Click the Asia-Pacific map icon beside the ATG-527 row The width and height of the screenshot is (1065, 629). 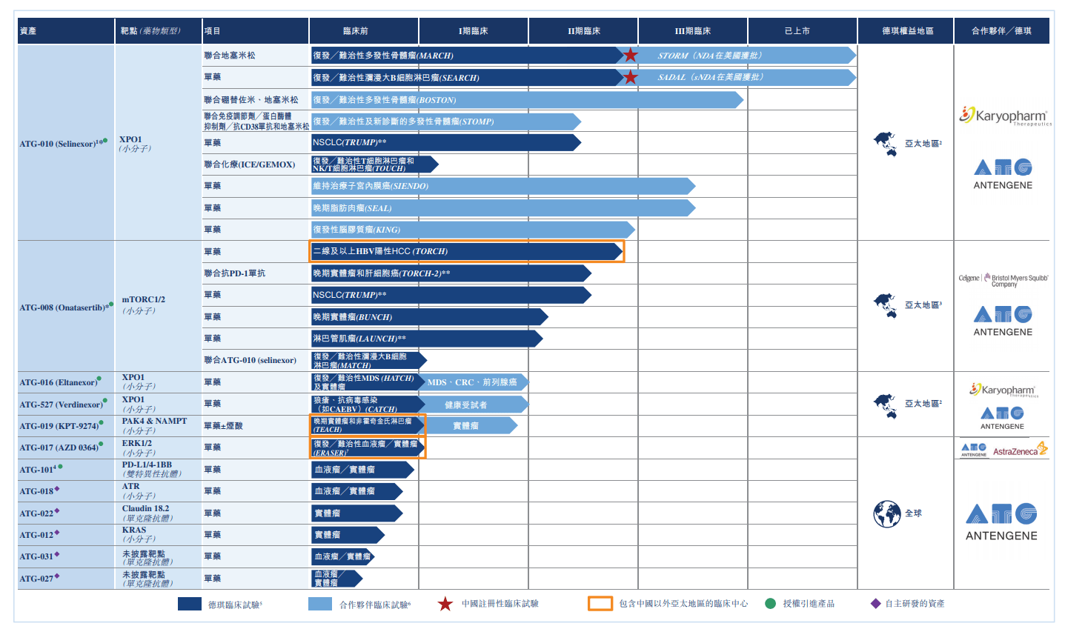pos(886,405)
